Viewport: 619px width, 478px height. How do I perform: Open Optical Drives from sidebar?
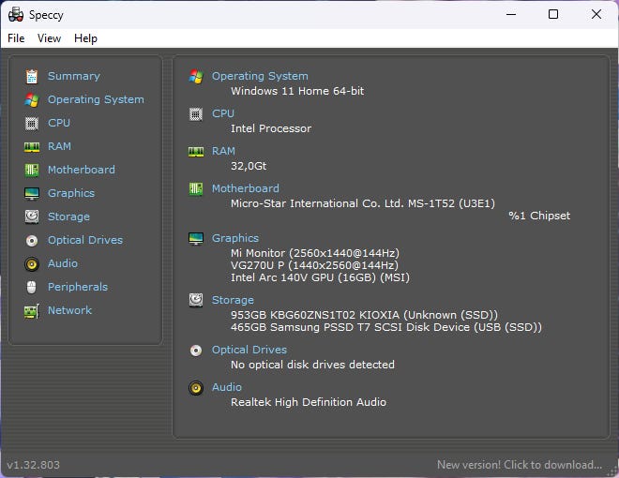click(85, 240)
